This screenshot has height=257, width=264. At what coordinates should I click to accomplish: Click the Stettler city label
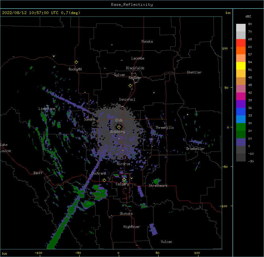(194, 72)
